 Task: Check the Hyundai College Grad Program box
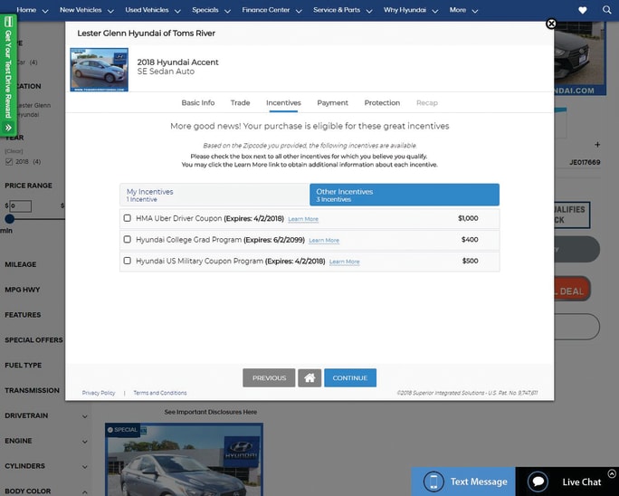point(128,240)
